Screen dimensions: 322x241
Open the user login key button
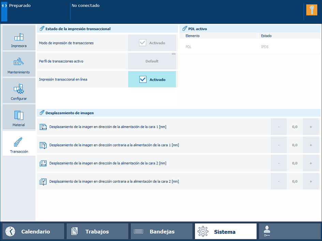coord(290,231)
